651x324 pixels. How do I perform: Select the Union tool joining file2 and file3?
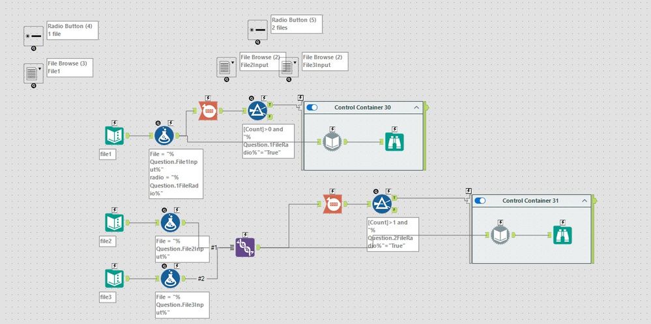point(245,247)
